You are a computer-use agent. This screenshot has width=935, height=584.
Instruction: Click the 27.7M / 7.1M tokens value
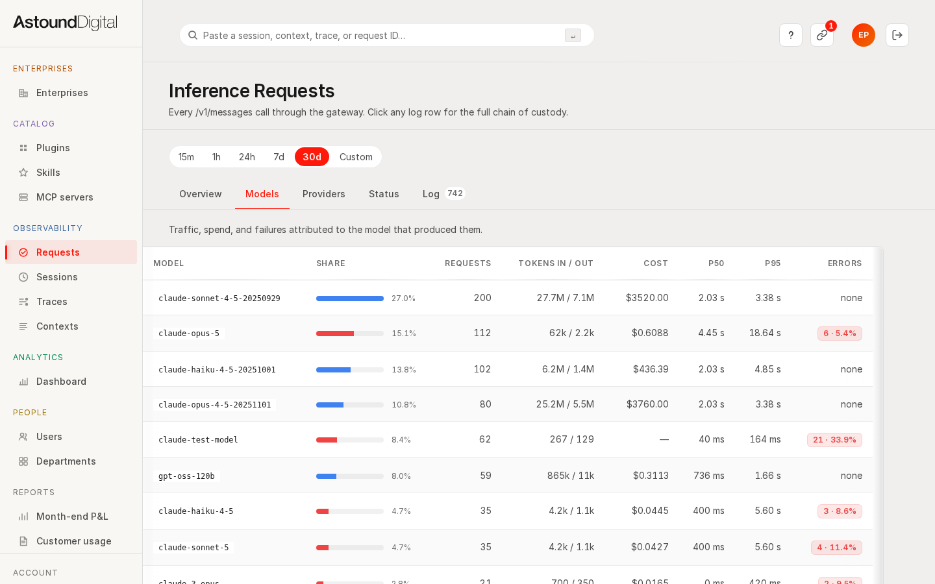pyautogui.click(x=566, y=298)
